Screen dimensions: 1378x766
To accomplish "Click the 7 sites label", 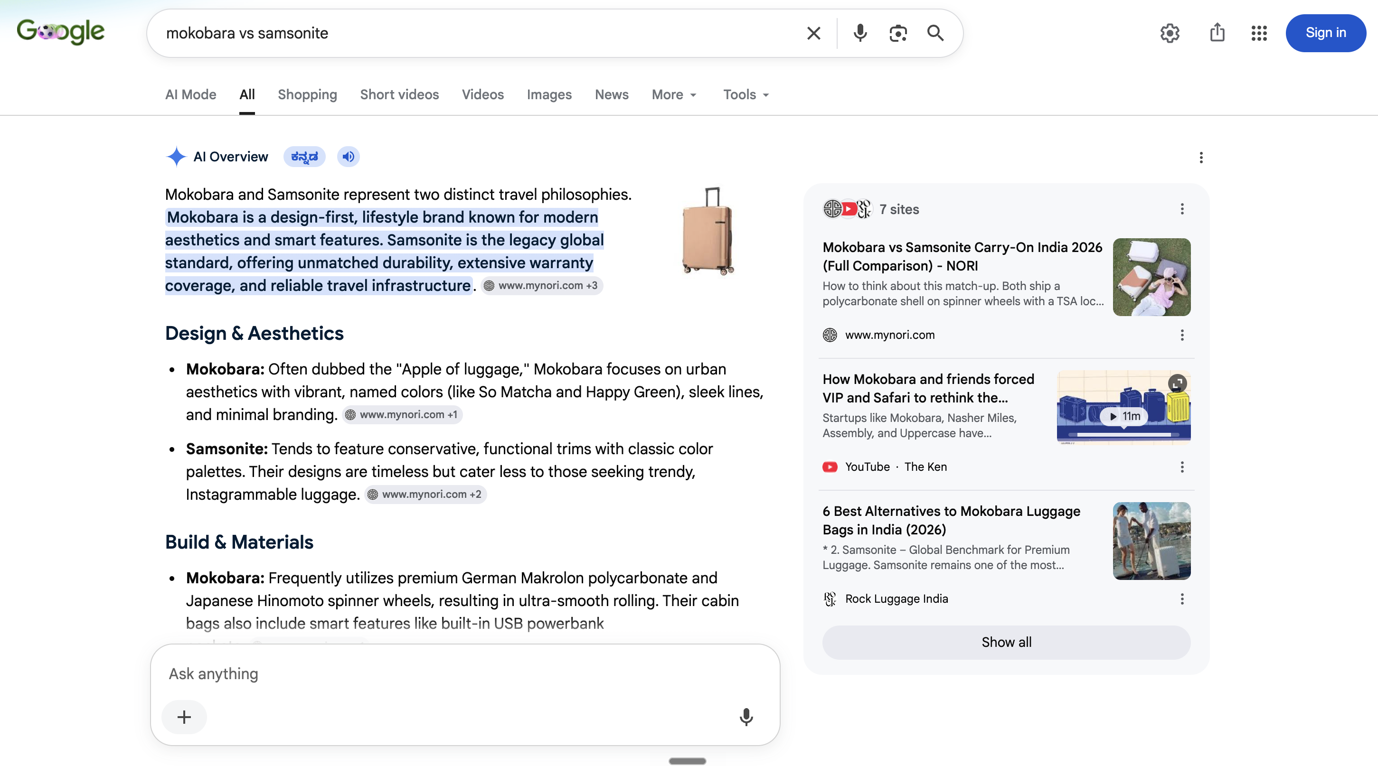I will click(899, 210).
